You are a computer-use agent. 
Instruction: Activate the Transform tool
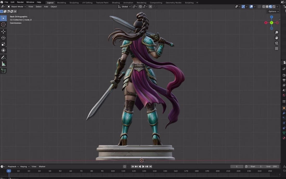3,50
